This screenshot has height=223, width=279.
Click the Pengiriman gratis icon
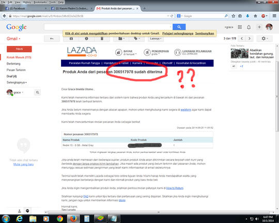147,53
